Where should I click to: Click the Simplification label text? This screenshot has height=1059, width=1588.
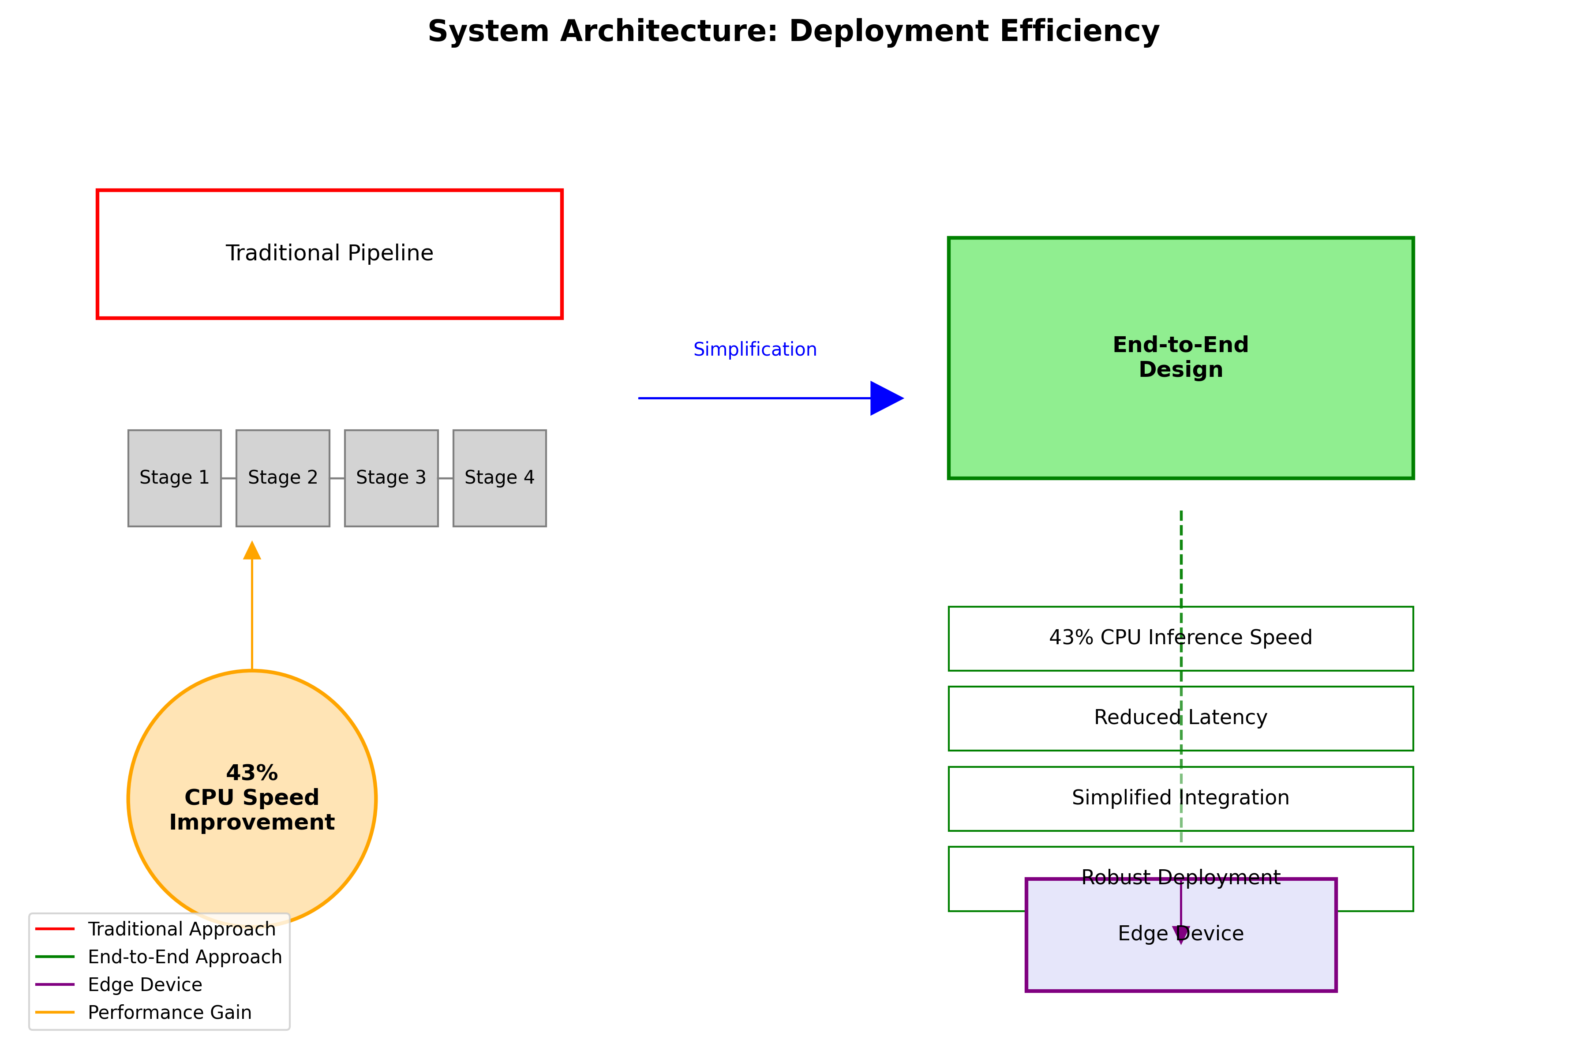tap(755, 350)
